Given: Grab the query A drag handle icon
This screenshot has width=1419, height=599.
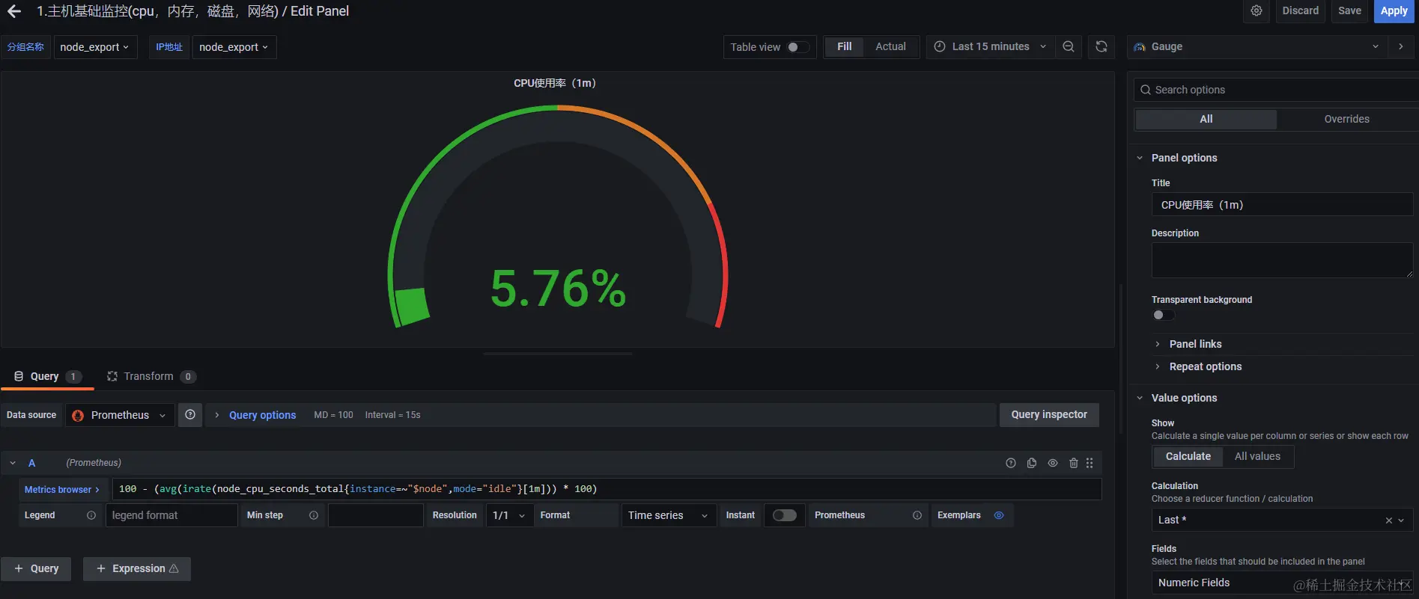Looking at the screenshot, I should click(x=1090, y=463).
